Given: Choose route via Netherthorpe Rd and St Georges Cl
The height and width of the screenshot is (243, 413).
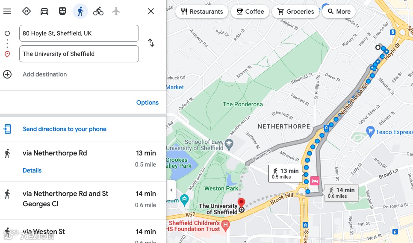Looking at the screenshot, I should pos(83,201).
